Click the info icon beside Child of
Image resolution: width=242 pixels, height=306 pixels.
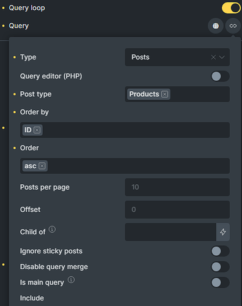point(52,229)
